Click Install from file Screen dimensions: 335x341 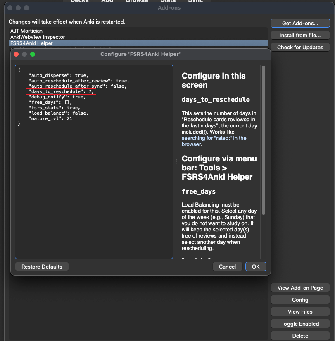(x=300, y=35)
